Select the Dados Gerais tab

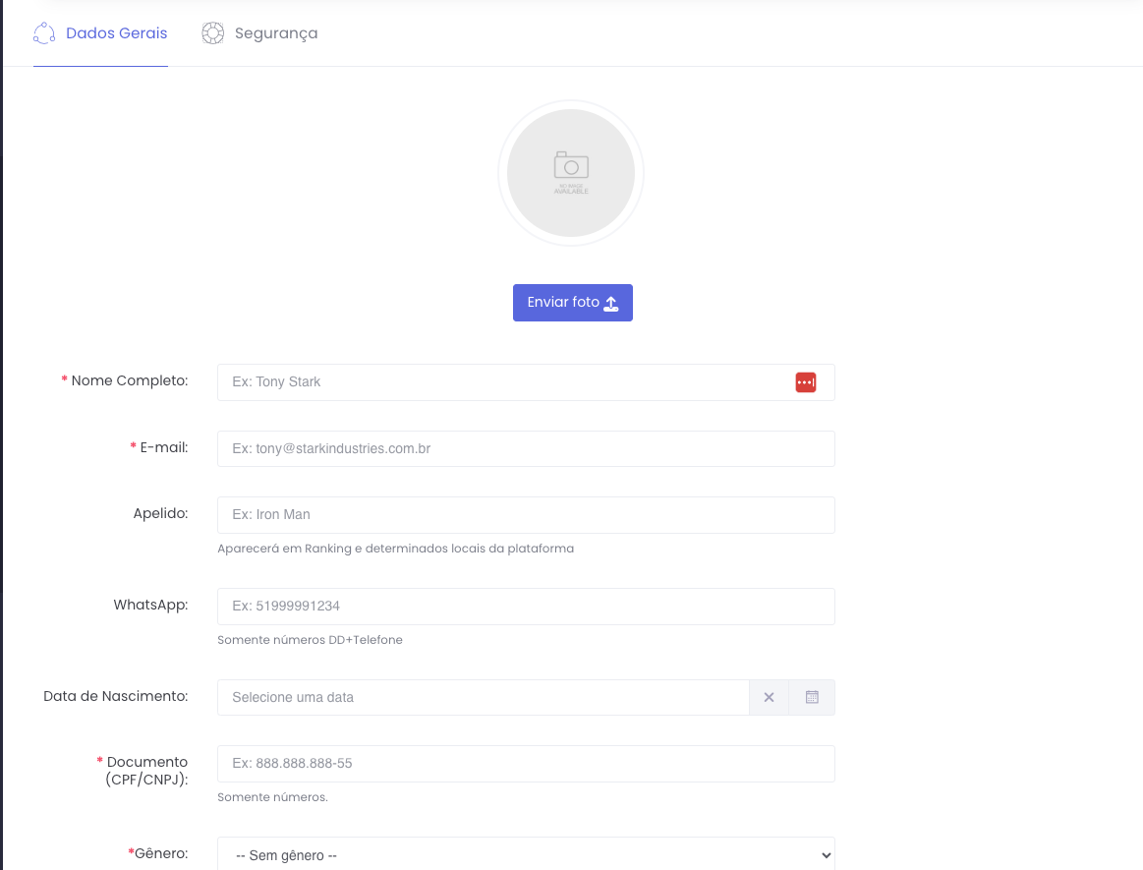point(116,33)
